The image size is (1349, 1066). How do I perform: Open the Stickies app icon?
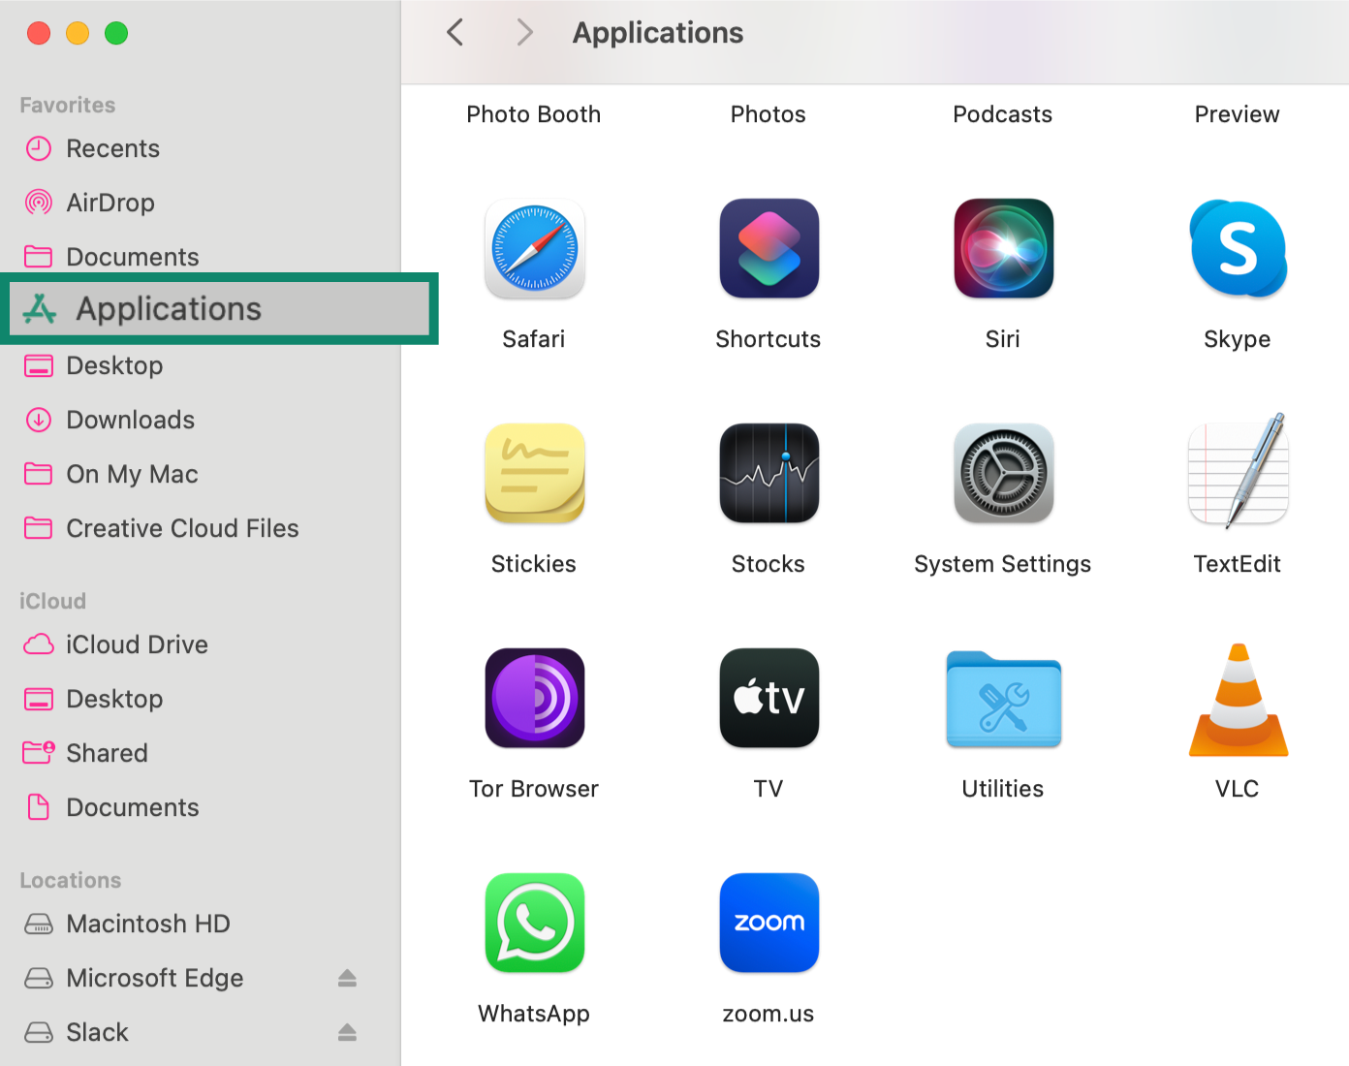(534, 473)
